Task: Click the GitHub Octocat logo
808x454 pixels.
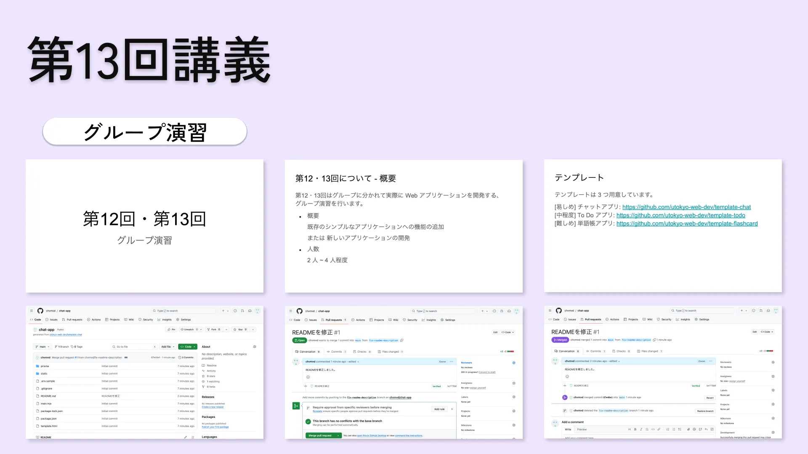Action: point(40,311)
